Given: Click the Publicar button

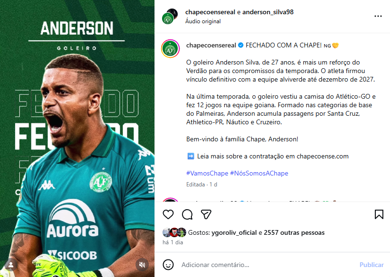Looking at the screenshot, I should [x=372, y=265].
